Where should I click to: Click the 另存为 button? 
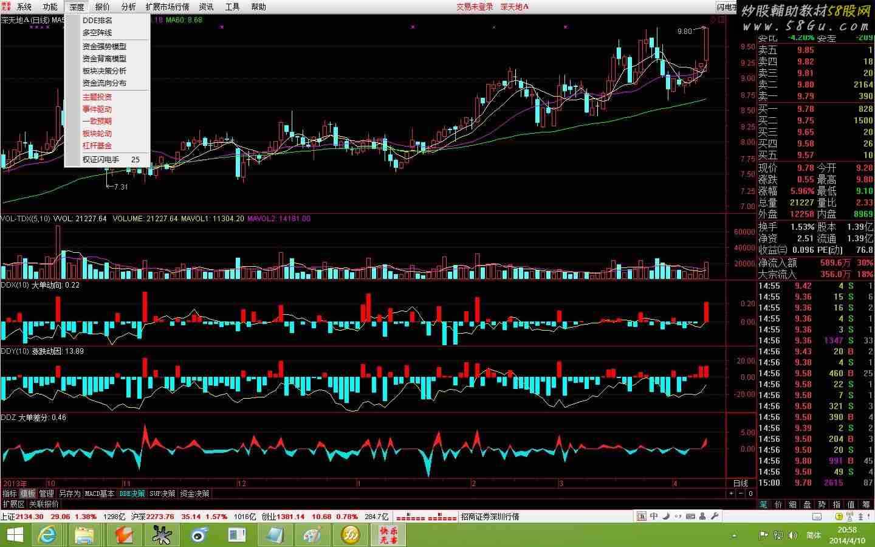(x=70, y=494)
